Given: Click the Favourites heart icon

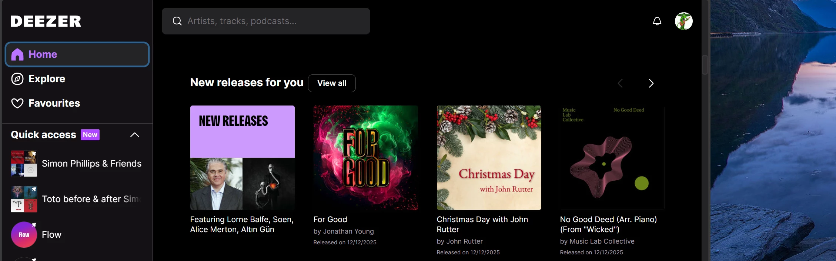Looking at the screenshot, I should [17, 103].
